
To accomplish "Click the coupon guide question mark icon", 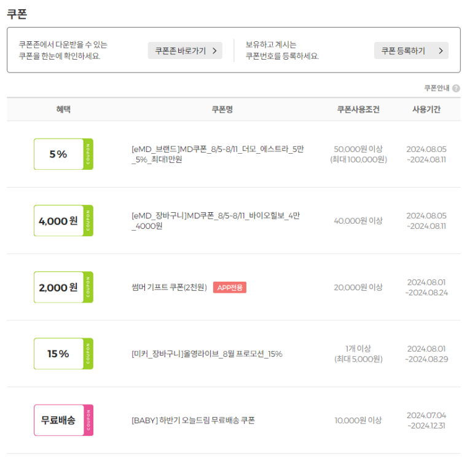I will [456, 88].
